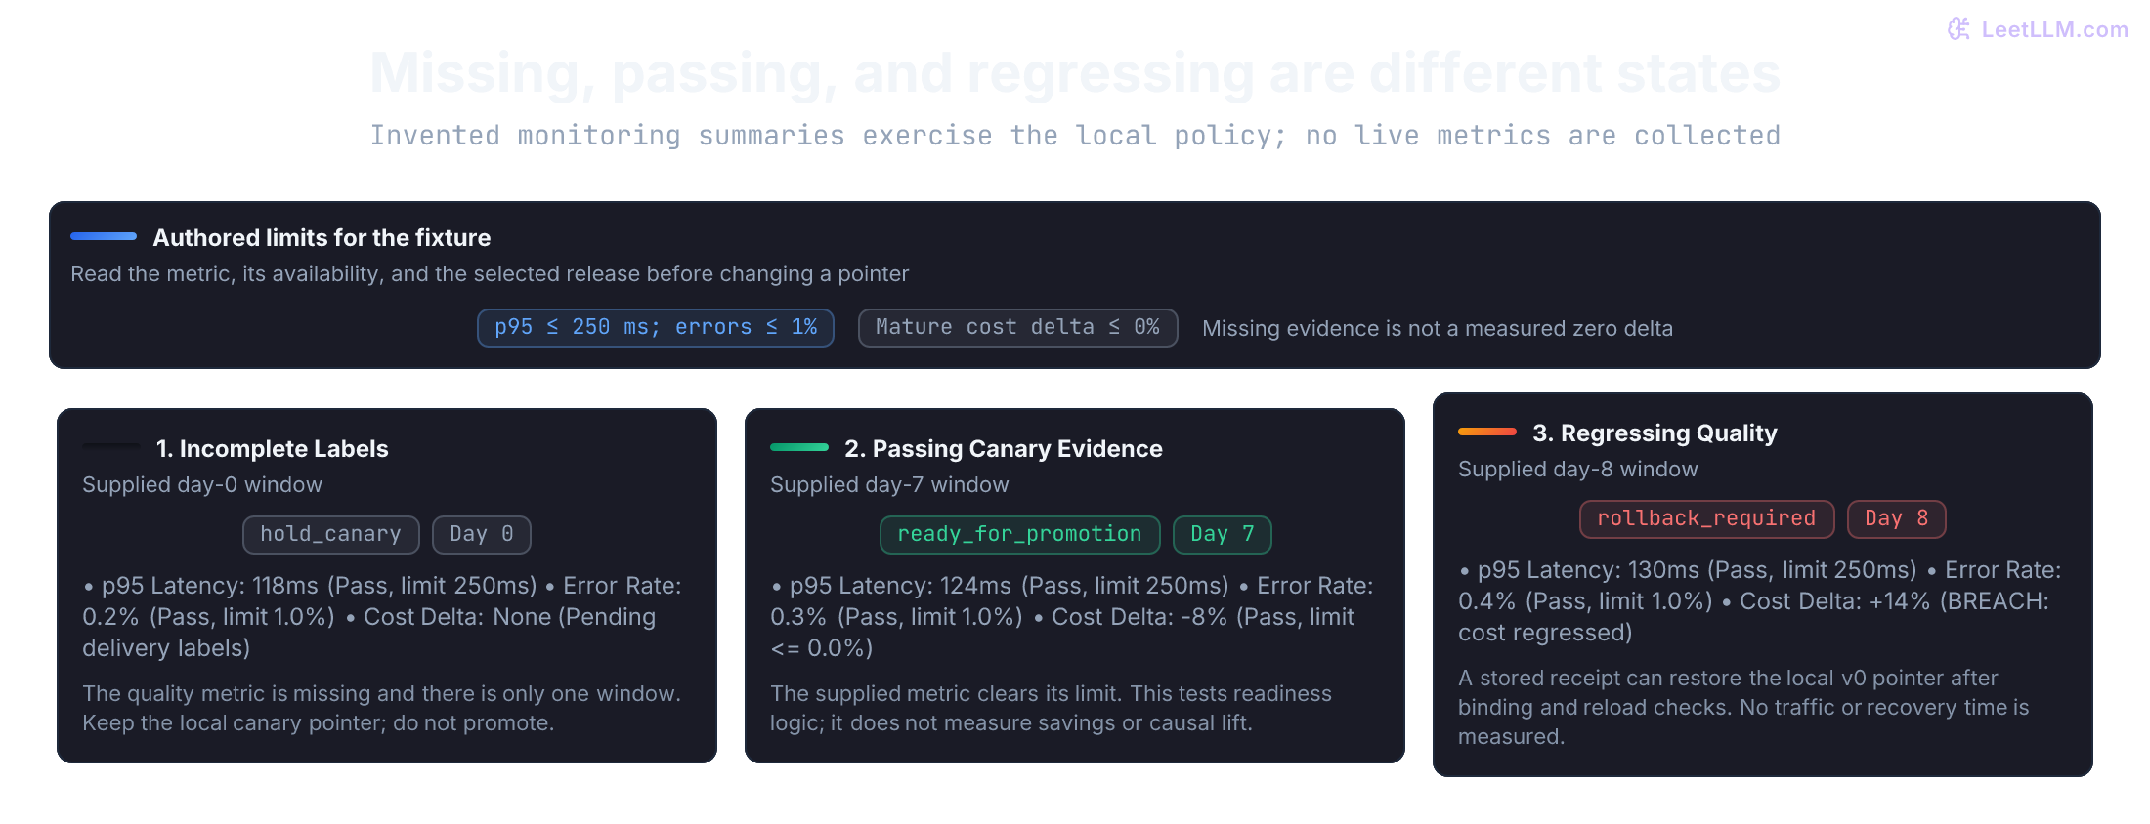Click the 2. Passing Canary Evidence heading

[1004, 449]
